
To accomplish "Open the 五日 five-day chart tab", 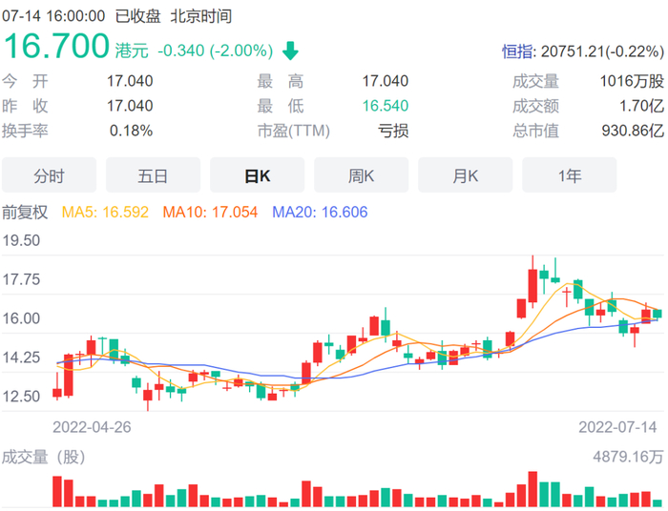I will click(x=153, y=175).
